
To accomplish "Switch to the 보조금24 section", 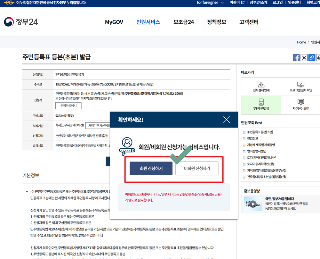I will pyautogui.click(x=183, y=22).
